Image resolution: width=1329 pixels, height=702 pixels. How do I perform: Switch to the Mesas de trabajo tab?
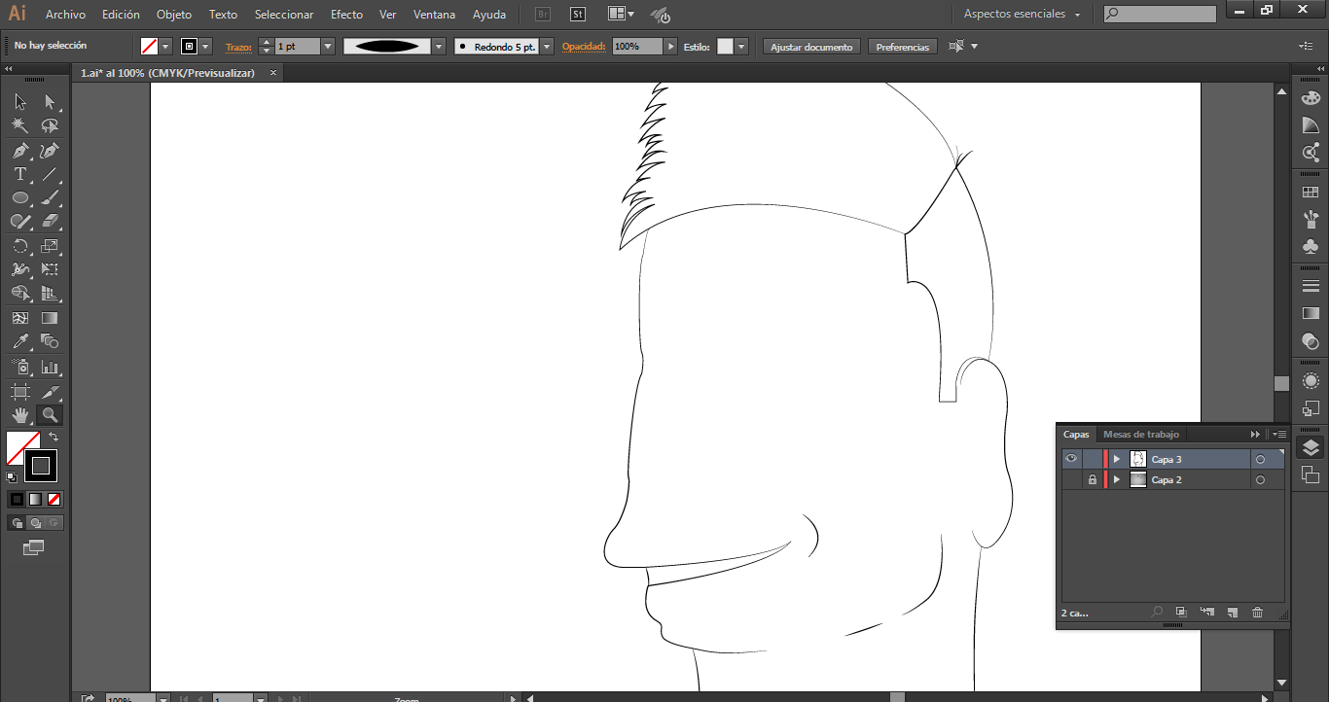pyautogui.click(x=1141, y=435)
